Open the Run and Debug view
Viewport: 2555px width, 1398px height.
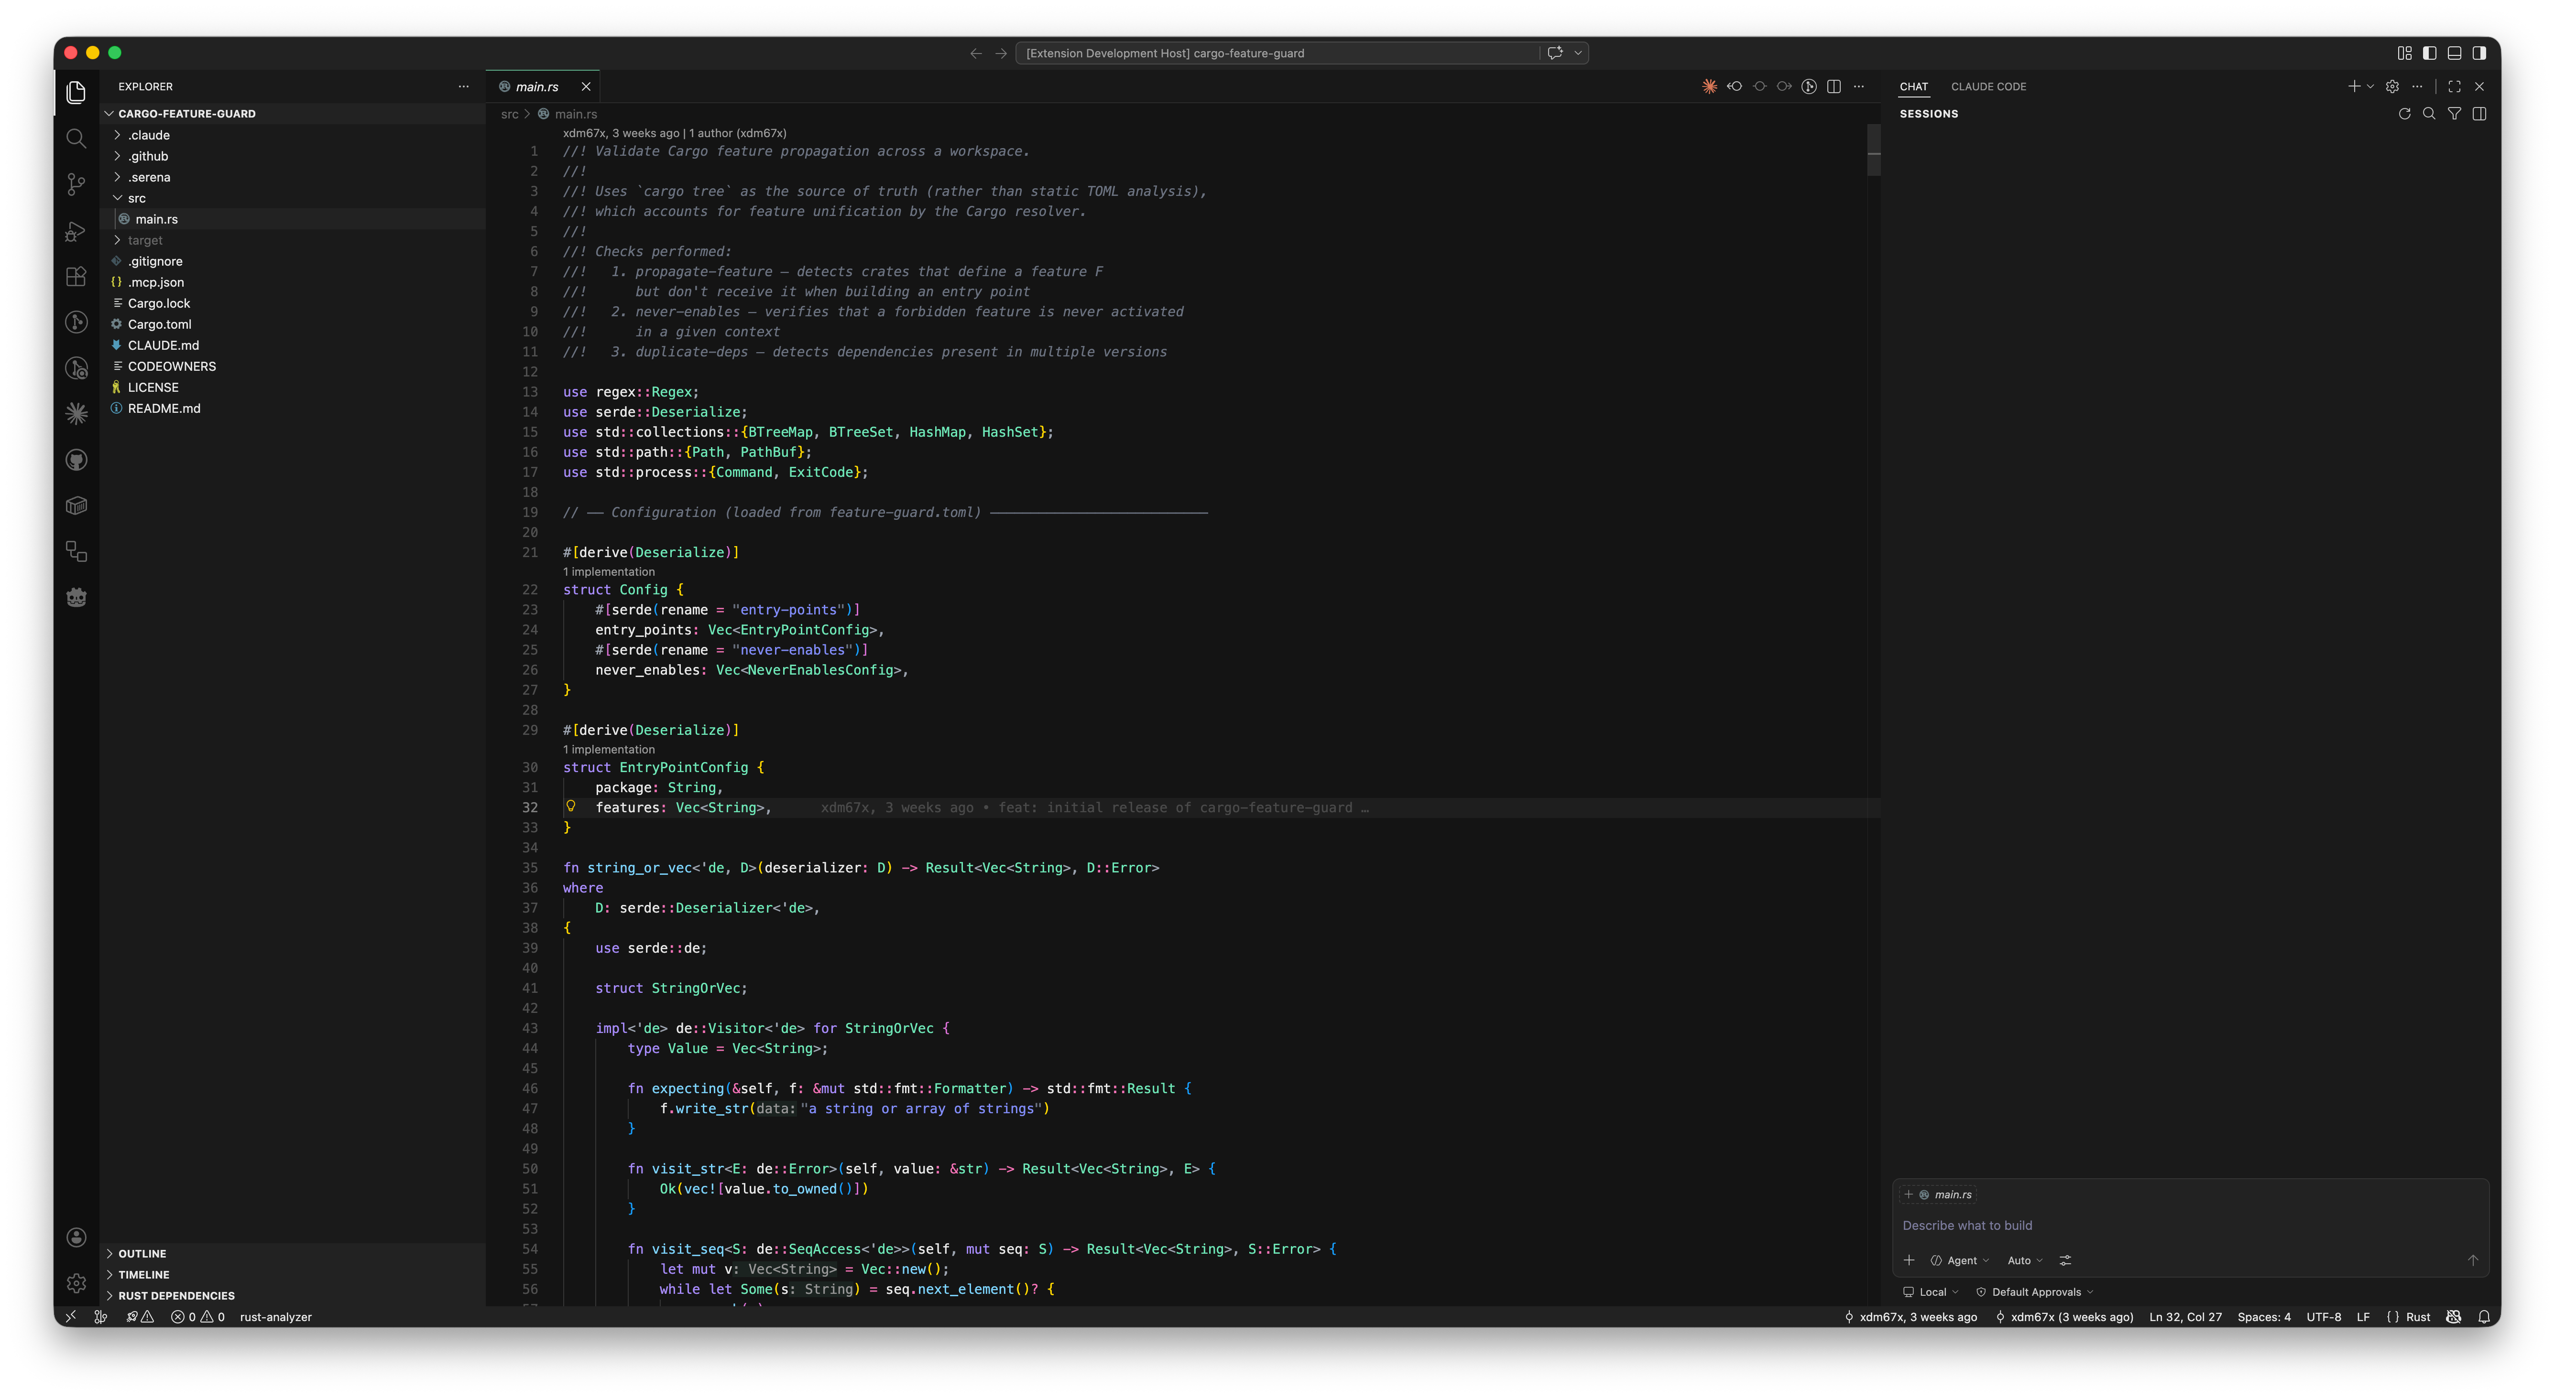click(x=76, y=231)
